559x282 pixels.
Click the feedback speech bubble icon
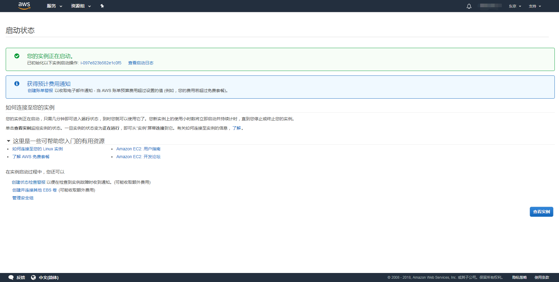[11, 277]
